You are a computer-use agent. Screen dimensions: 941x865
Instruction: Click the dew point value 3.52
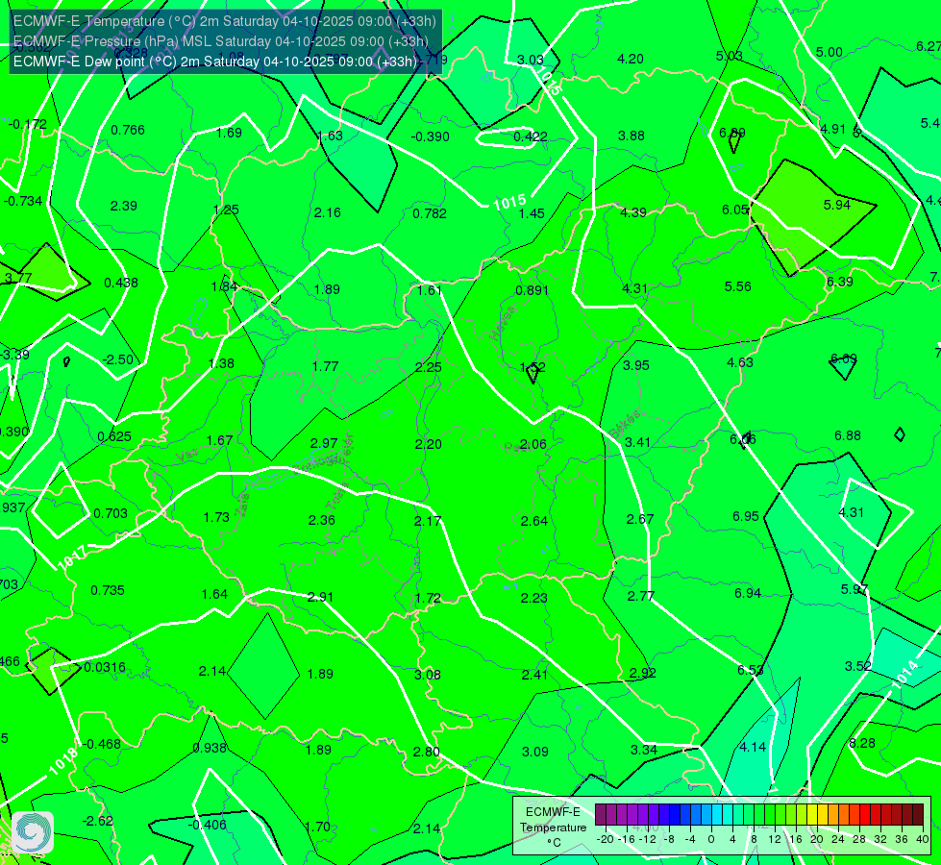click(858, 666)
